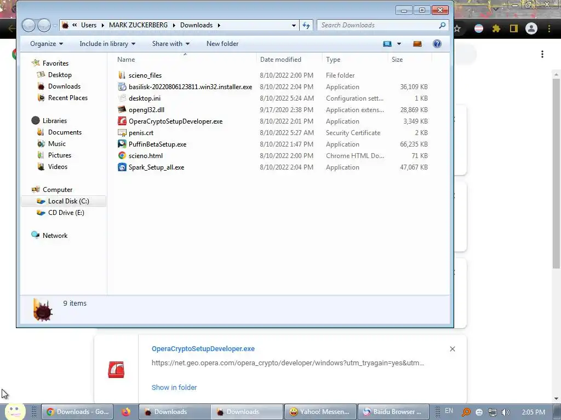Select the scieno_files folder icon

pyautogui.click(x=122, y=75)
